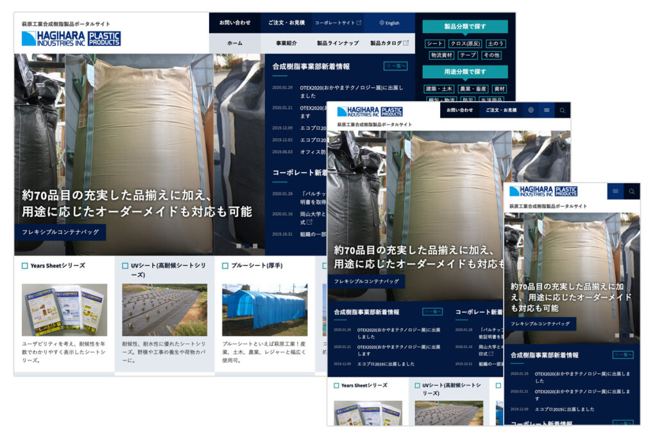
Task: Click the Hagihara Industries logo in desktop view
Action: 71,38
